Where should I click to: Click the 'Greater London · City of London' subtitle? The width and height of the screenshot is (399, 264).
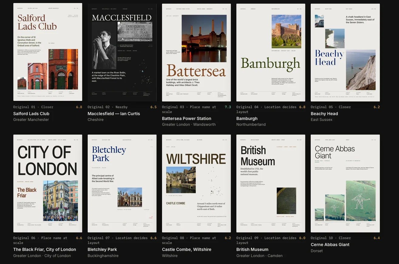(x=42, y=256)
